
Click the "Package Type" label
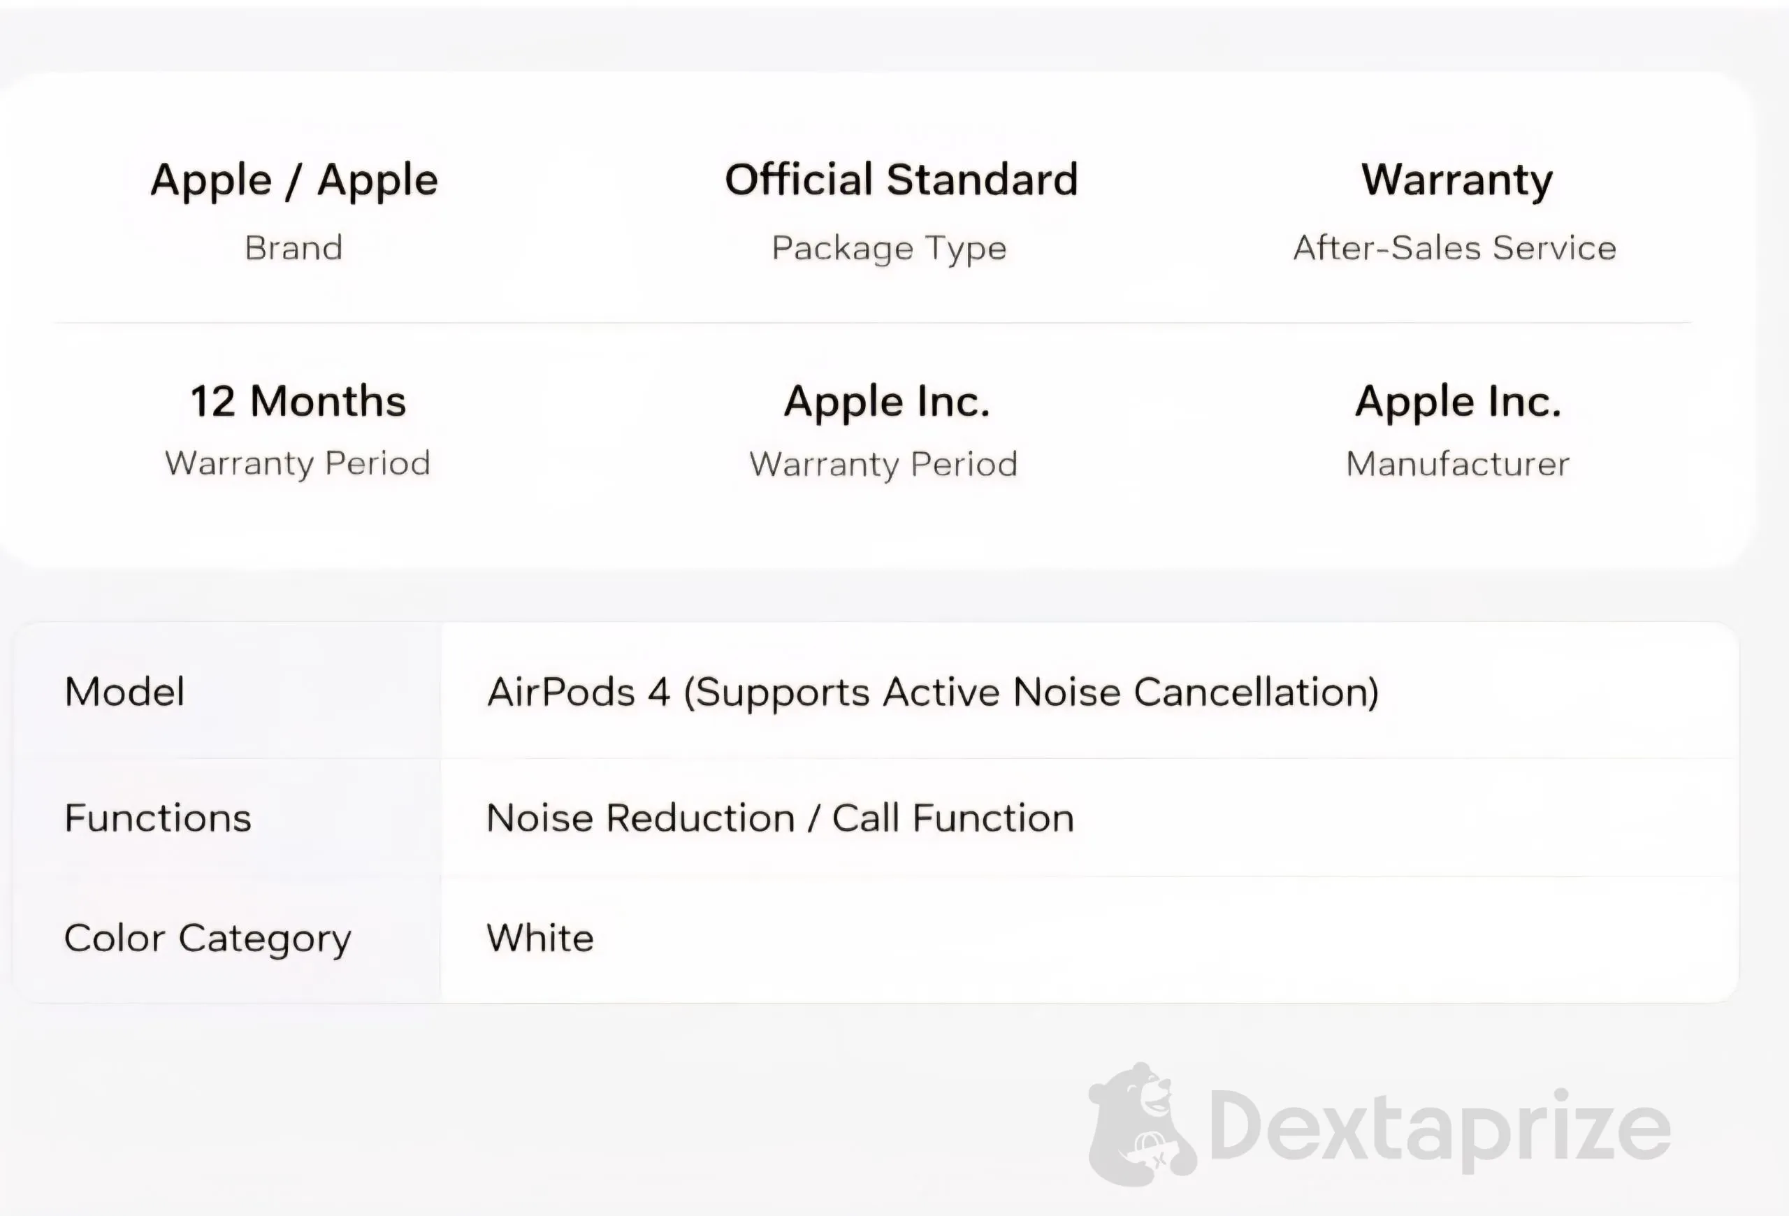coord(889,249)
